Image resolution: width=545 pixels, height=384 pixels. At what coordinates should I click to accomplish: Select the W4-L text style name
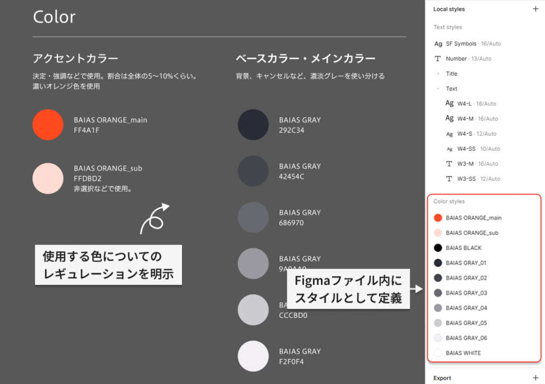[464, 104]
